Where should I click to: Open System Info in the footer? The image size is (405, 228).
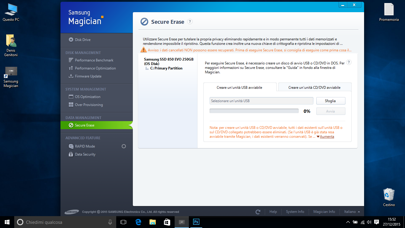point(295,212)
